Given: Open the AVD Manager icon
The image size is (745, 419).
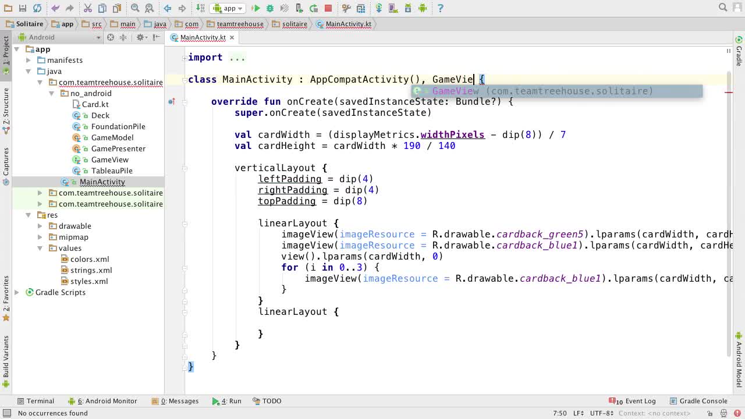Looking at the screenshot, I should 393,8.
